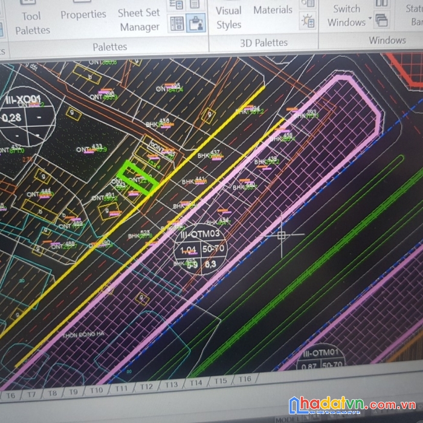Image resolution: width=423 pixels, height=423 pixels.
Task: Select the BHK 523 parcel label
Action: click(140, 234)
